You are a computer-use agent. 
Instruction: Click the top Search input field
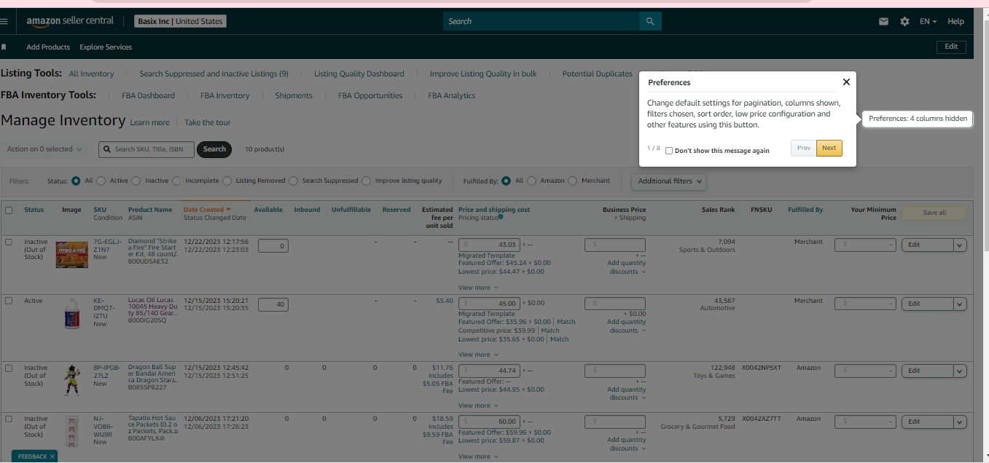tap(542, 21)
